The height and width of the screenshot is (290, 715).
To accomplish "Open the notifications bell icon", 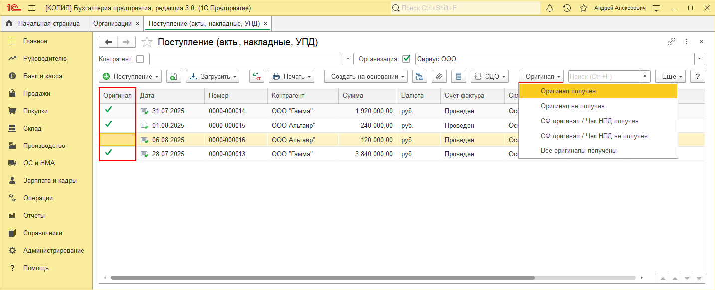I will coord(550,8).
